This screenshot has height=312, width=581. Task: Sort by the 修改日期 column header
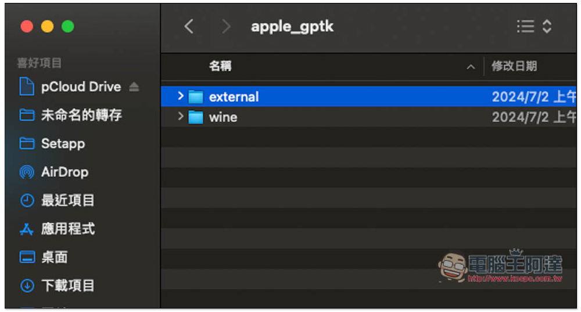[x=514, y=66]
